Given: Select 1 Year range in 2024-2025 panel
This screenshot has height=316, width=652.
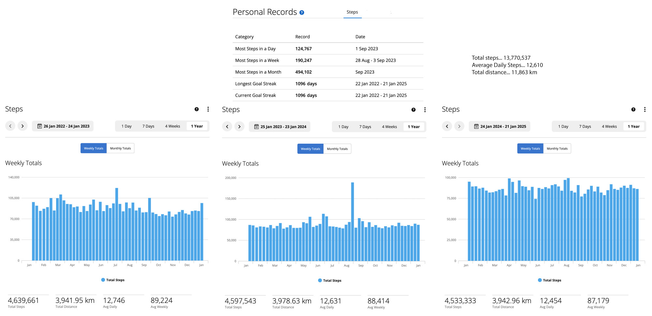Looking at the screenshot, I should click(634, 126).
